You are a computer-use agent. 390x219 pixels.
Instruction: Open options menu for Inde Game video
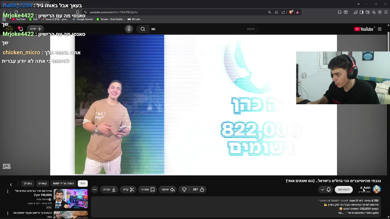coord(8,191)
